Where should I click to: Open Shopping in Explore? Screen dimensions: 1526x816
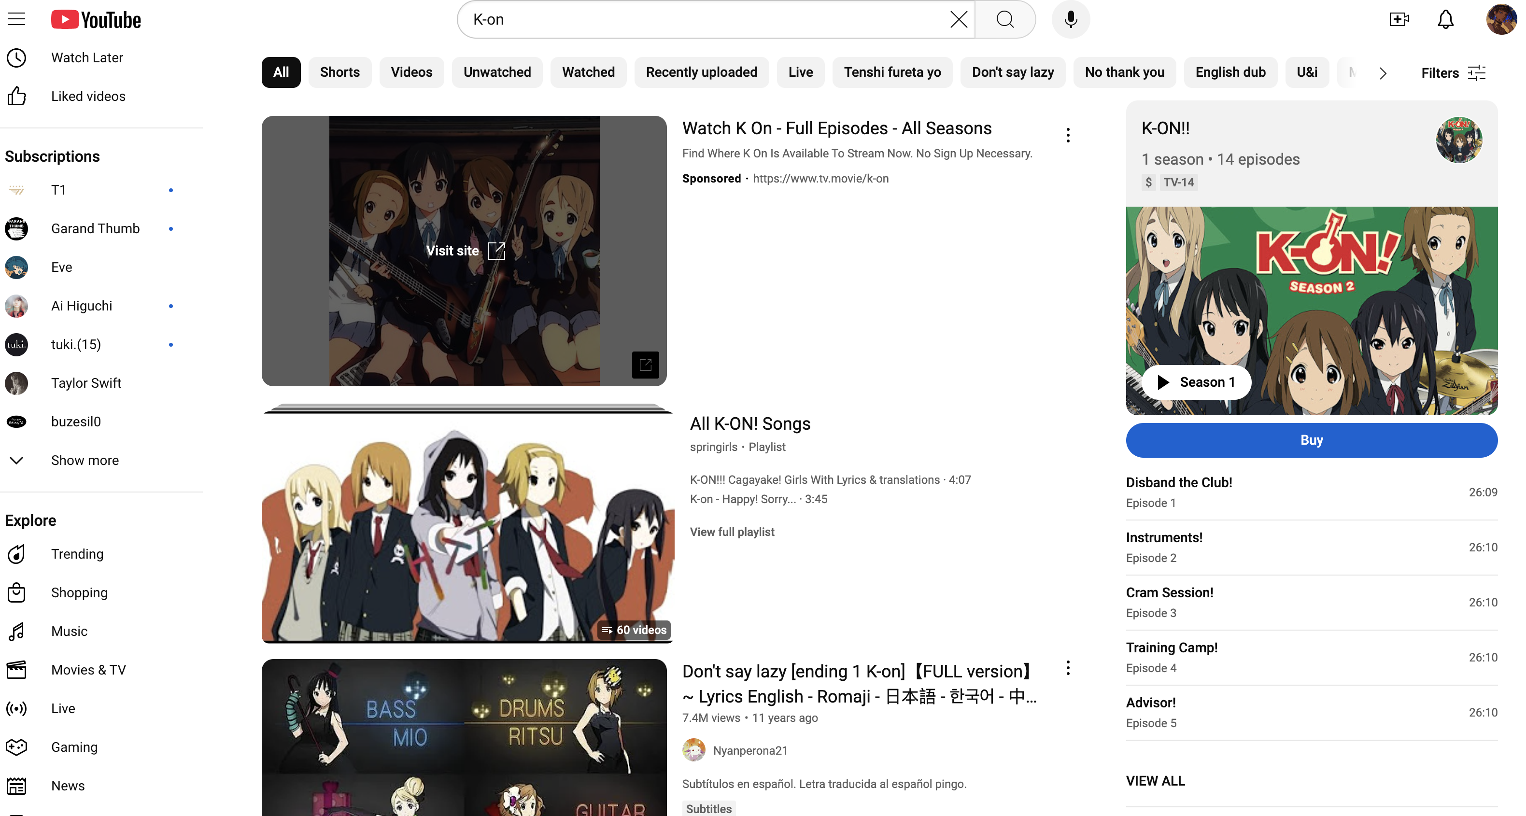tap(101, 592)
